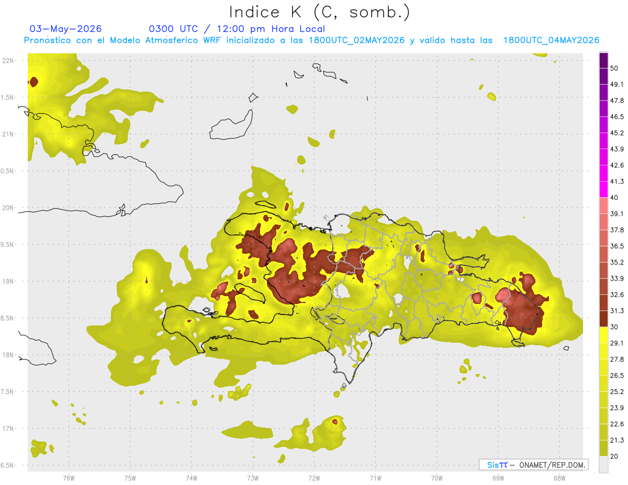Screen dimensions: 628x485
Task: Click the 03-May-2026 date label
Action: [x=66, y=28]
